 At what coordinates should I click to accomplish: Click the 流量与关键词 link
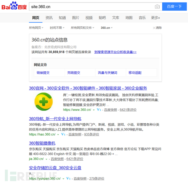pos(107,73)
